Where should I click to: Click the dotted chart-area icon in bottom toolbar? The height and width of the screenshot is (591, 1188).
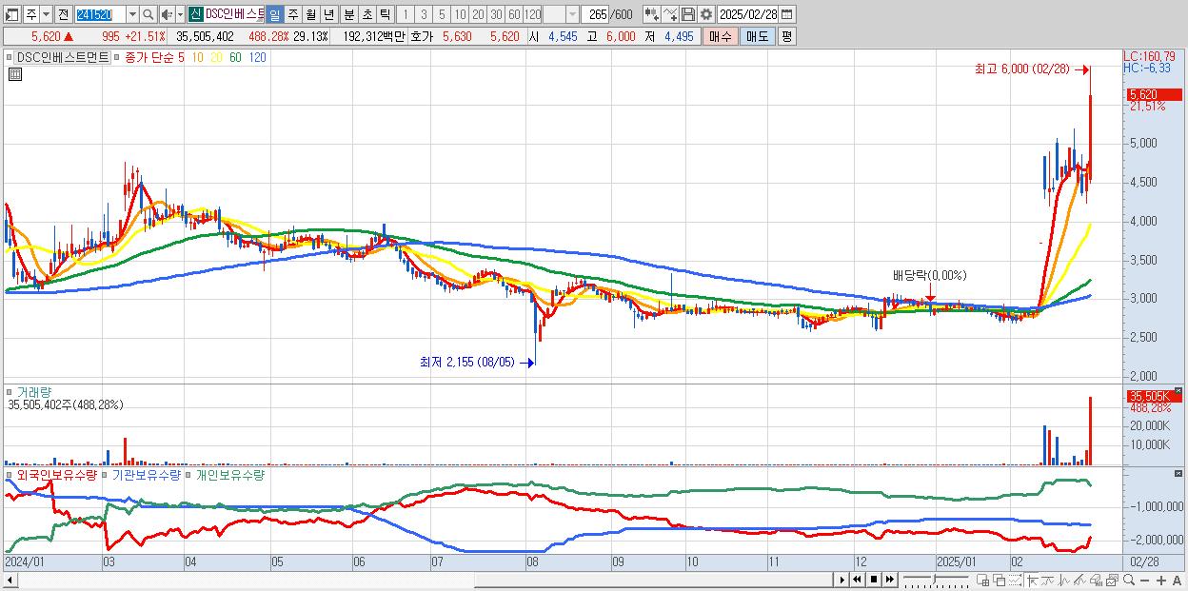1015,580
